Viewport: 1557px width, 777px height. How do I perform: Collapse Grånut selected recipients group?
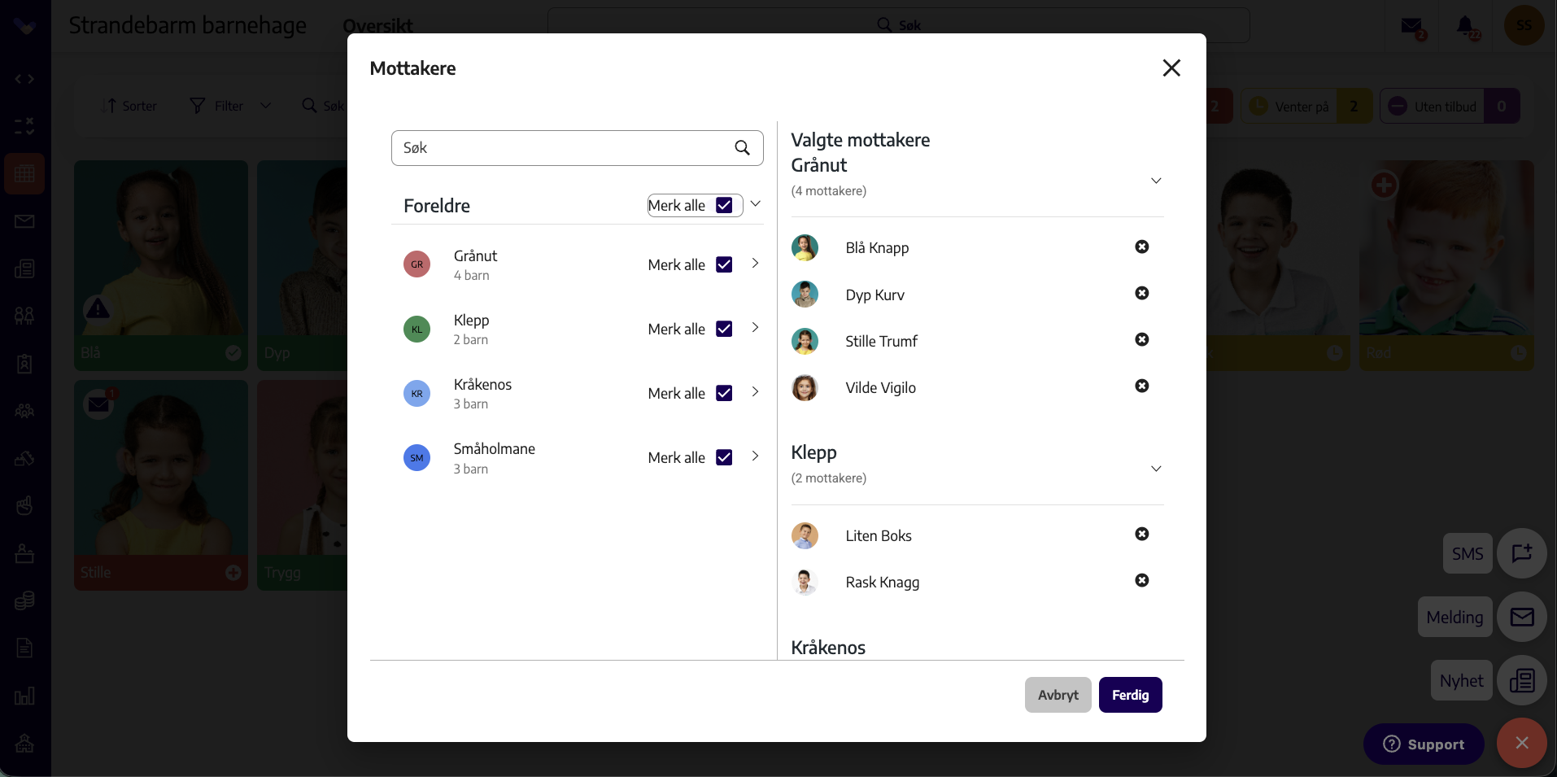point(1156,181)
